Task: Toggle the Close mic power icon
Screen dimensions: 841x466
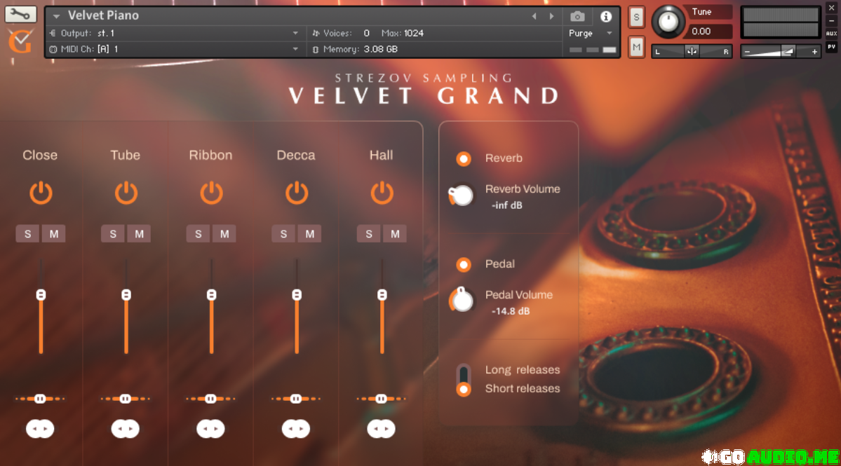Action: click(41, 193)
